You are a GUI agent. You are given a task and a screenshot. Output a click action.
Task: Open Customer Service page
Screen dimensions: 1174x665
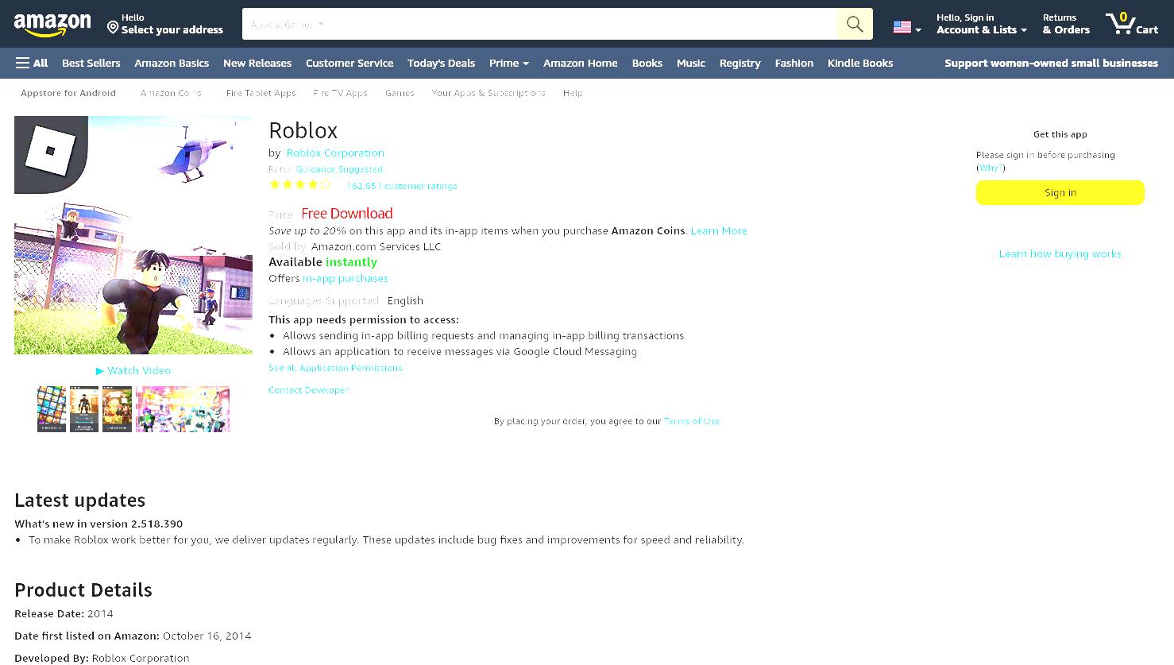(349, 63)
